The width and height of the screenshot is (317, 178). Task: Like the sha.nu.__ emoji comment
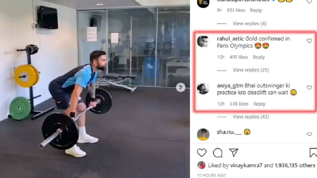point(309,134)
